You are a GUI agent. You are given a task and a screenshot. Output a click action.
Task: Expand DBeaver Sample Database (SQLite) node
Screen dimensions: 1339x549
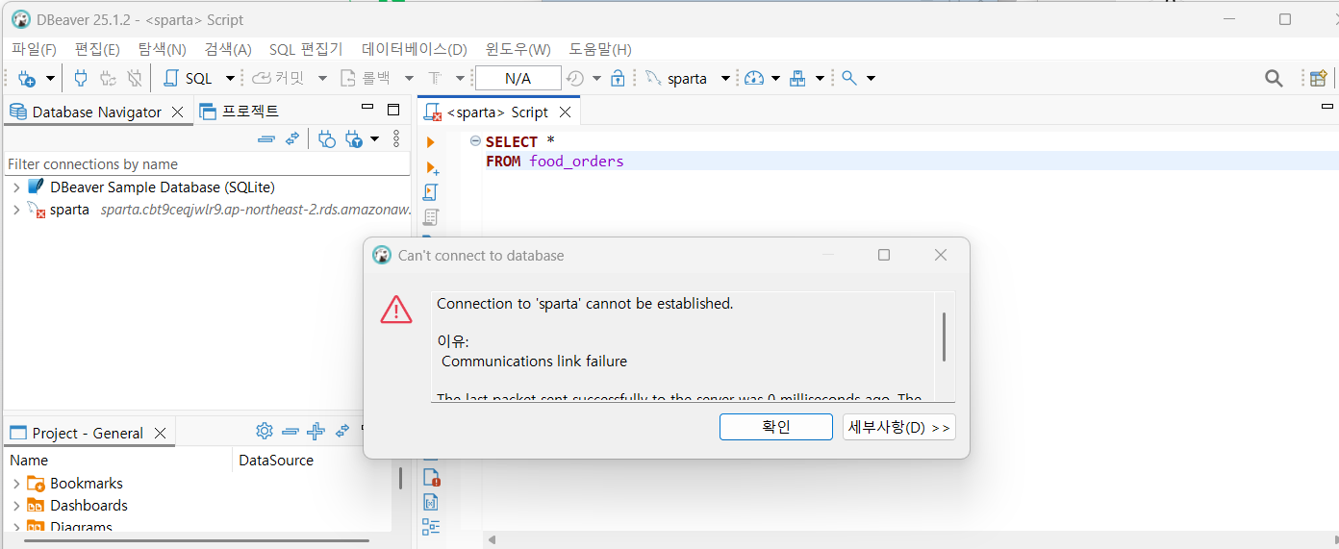point(16,187)
